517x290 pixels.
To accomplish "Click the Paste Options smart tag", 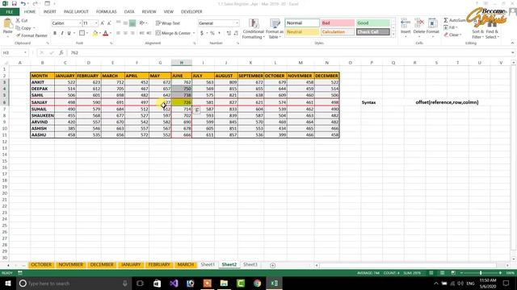I will tap(196, 110).
